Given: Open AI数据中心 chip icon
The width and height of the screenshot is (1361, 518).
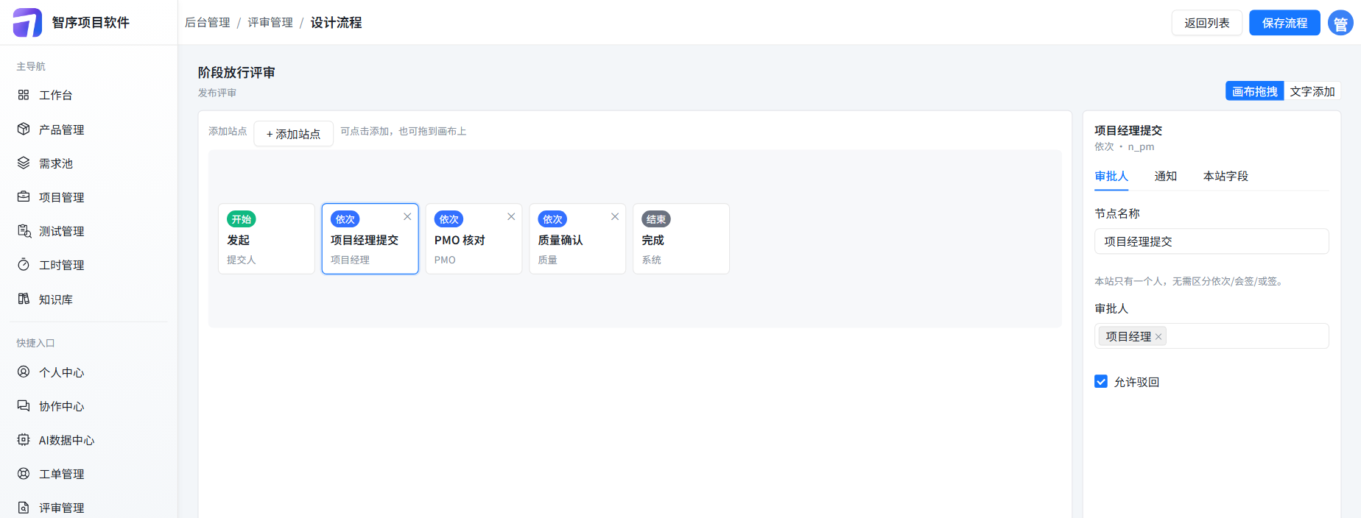Looking at the screenshot, I should point(24,439).
